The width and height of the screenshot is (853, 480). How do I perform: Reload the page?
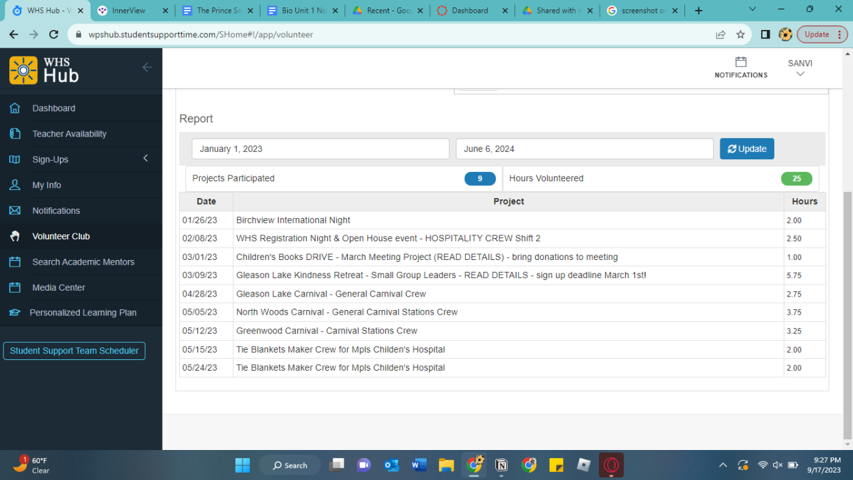tap(54, 35)
